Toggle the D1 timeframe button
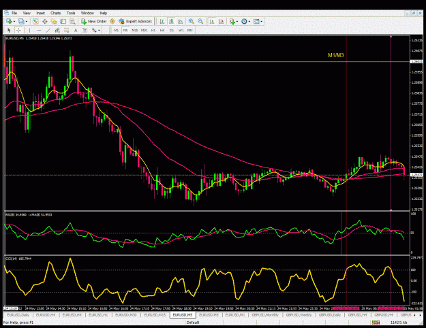Viewport: 426px width, 328px height. click(172, 30)
